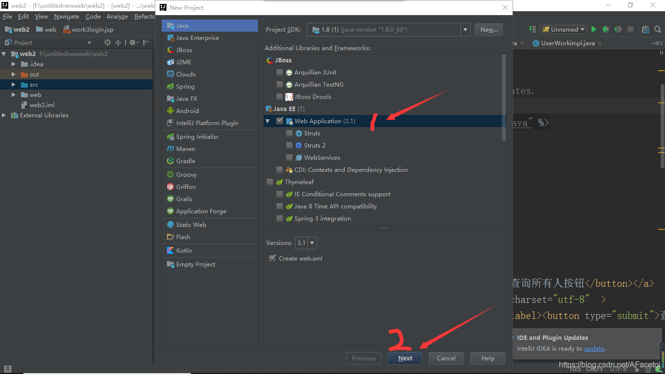Enable Thymeleaf checkbox
The height and width of the screenshot is (374, 665).
point(270,182)
